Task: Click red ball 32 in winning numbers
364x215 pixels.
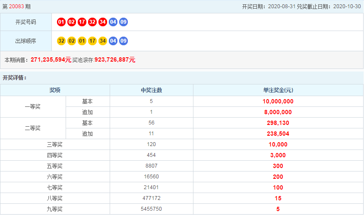Action: pos(92,22)
